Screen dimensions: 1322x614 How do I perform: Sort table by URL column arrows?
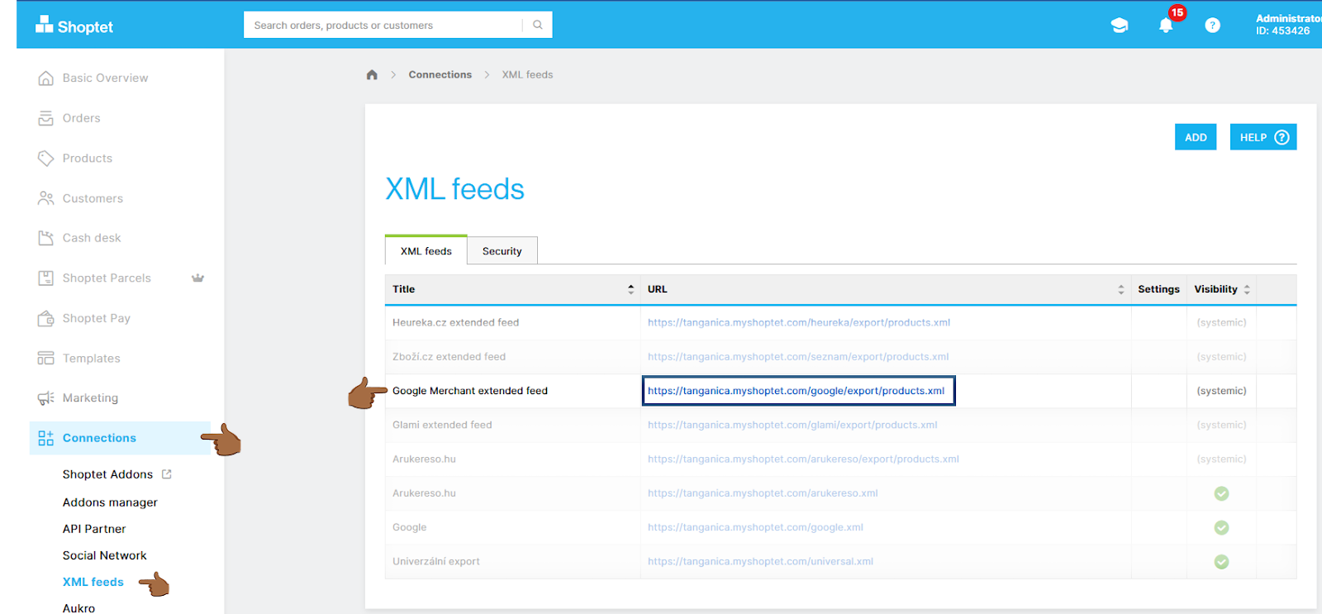[1121, 289]
